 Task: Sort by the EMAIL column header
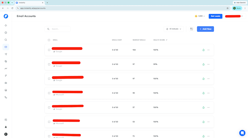click(x=55, y=40)
